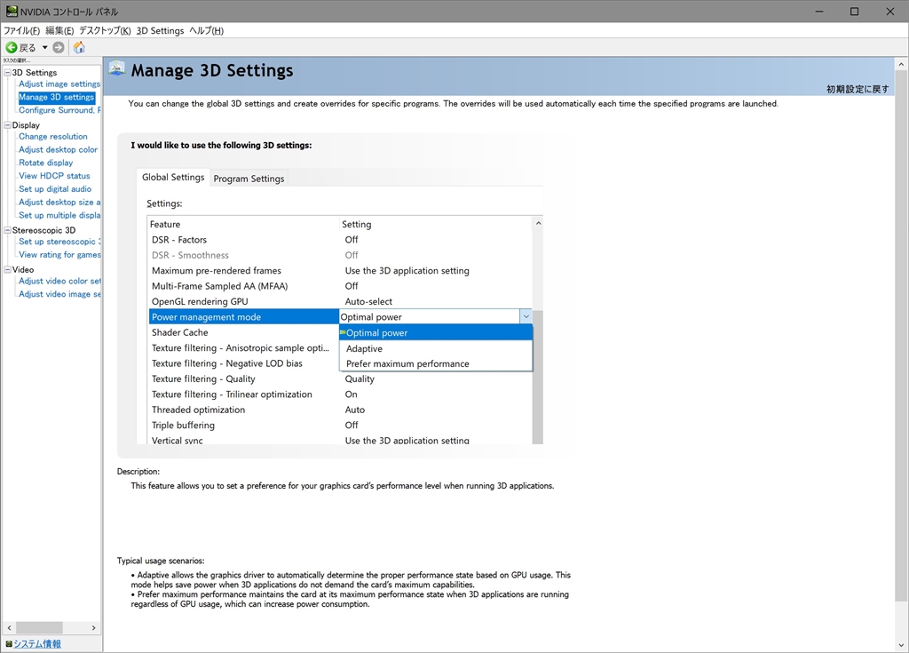
Task: Collapse the Stereoscopic 3D tree node
Action: 7,230
